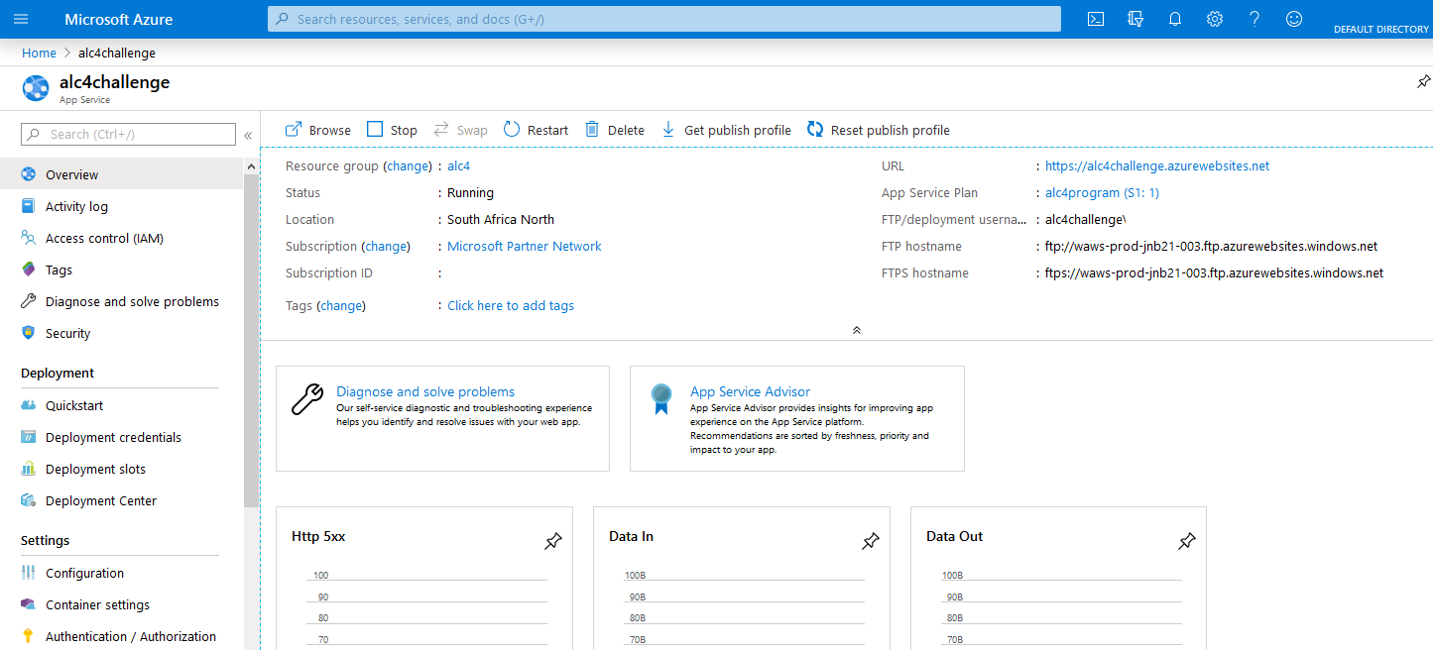Click the wrench icon on Diagnose card
The image size is (1433, 650).
tap(307, 398)
